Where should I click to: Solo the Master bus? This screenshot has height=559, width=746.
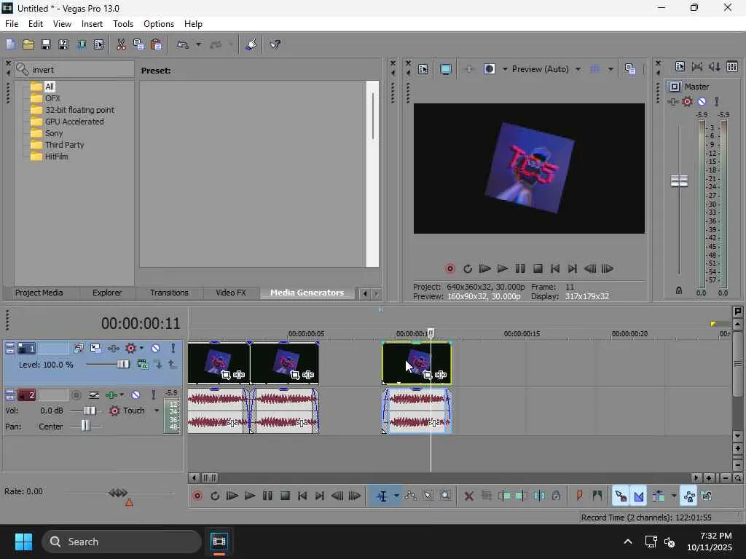click(717, 101)
